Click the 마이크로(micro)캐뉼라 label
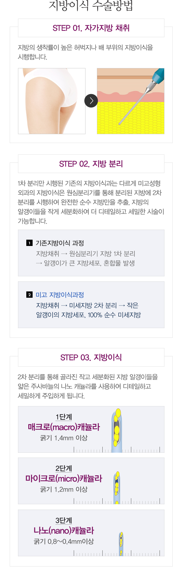Screen dimensions: 183x580 64,479
